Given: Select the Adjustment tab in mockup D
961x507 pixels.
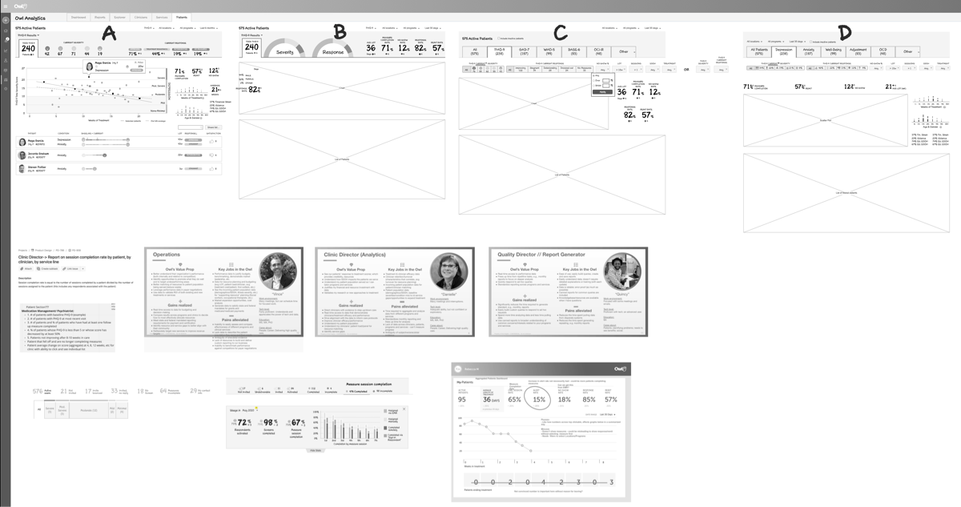Looking at the screenshot, I should point(858,52).
